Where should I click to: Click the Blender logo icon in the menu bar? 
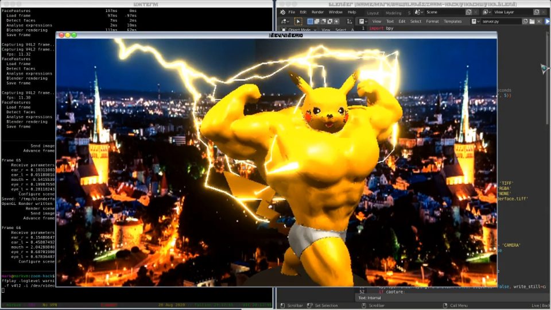click(x=282, y=12)
